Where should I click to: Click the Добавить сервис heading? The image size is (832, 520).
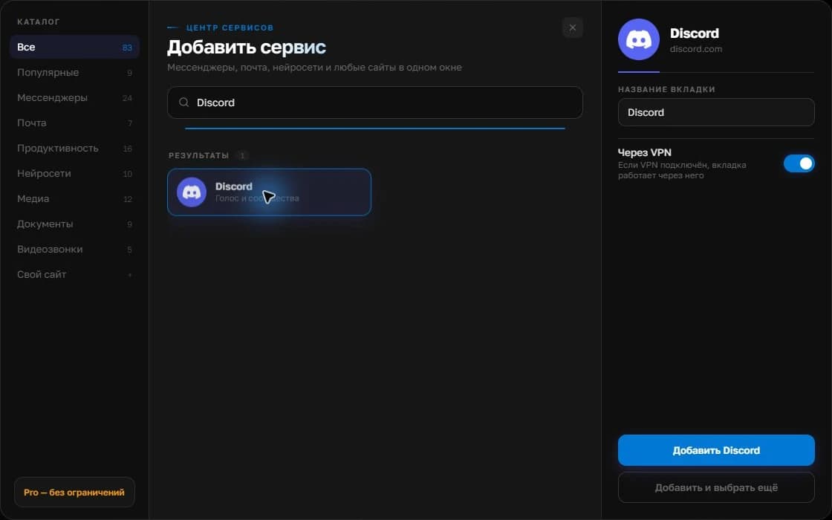tap(246, 48)
